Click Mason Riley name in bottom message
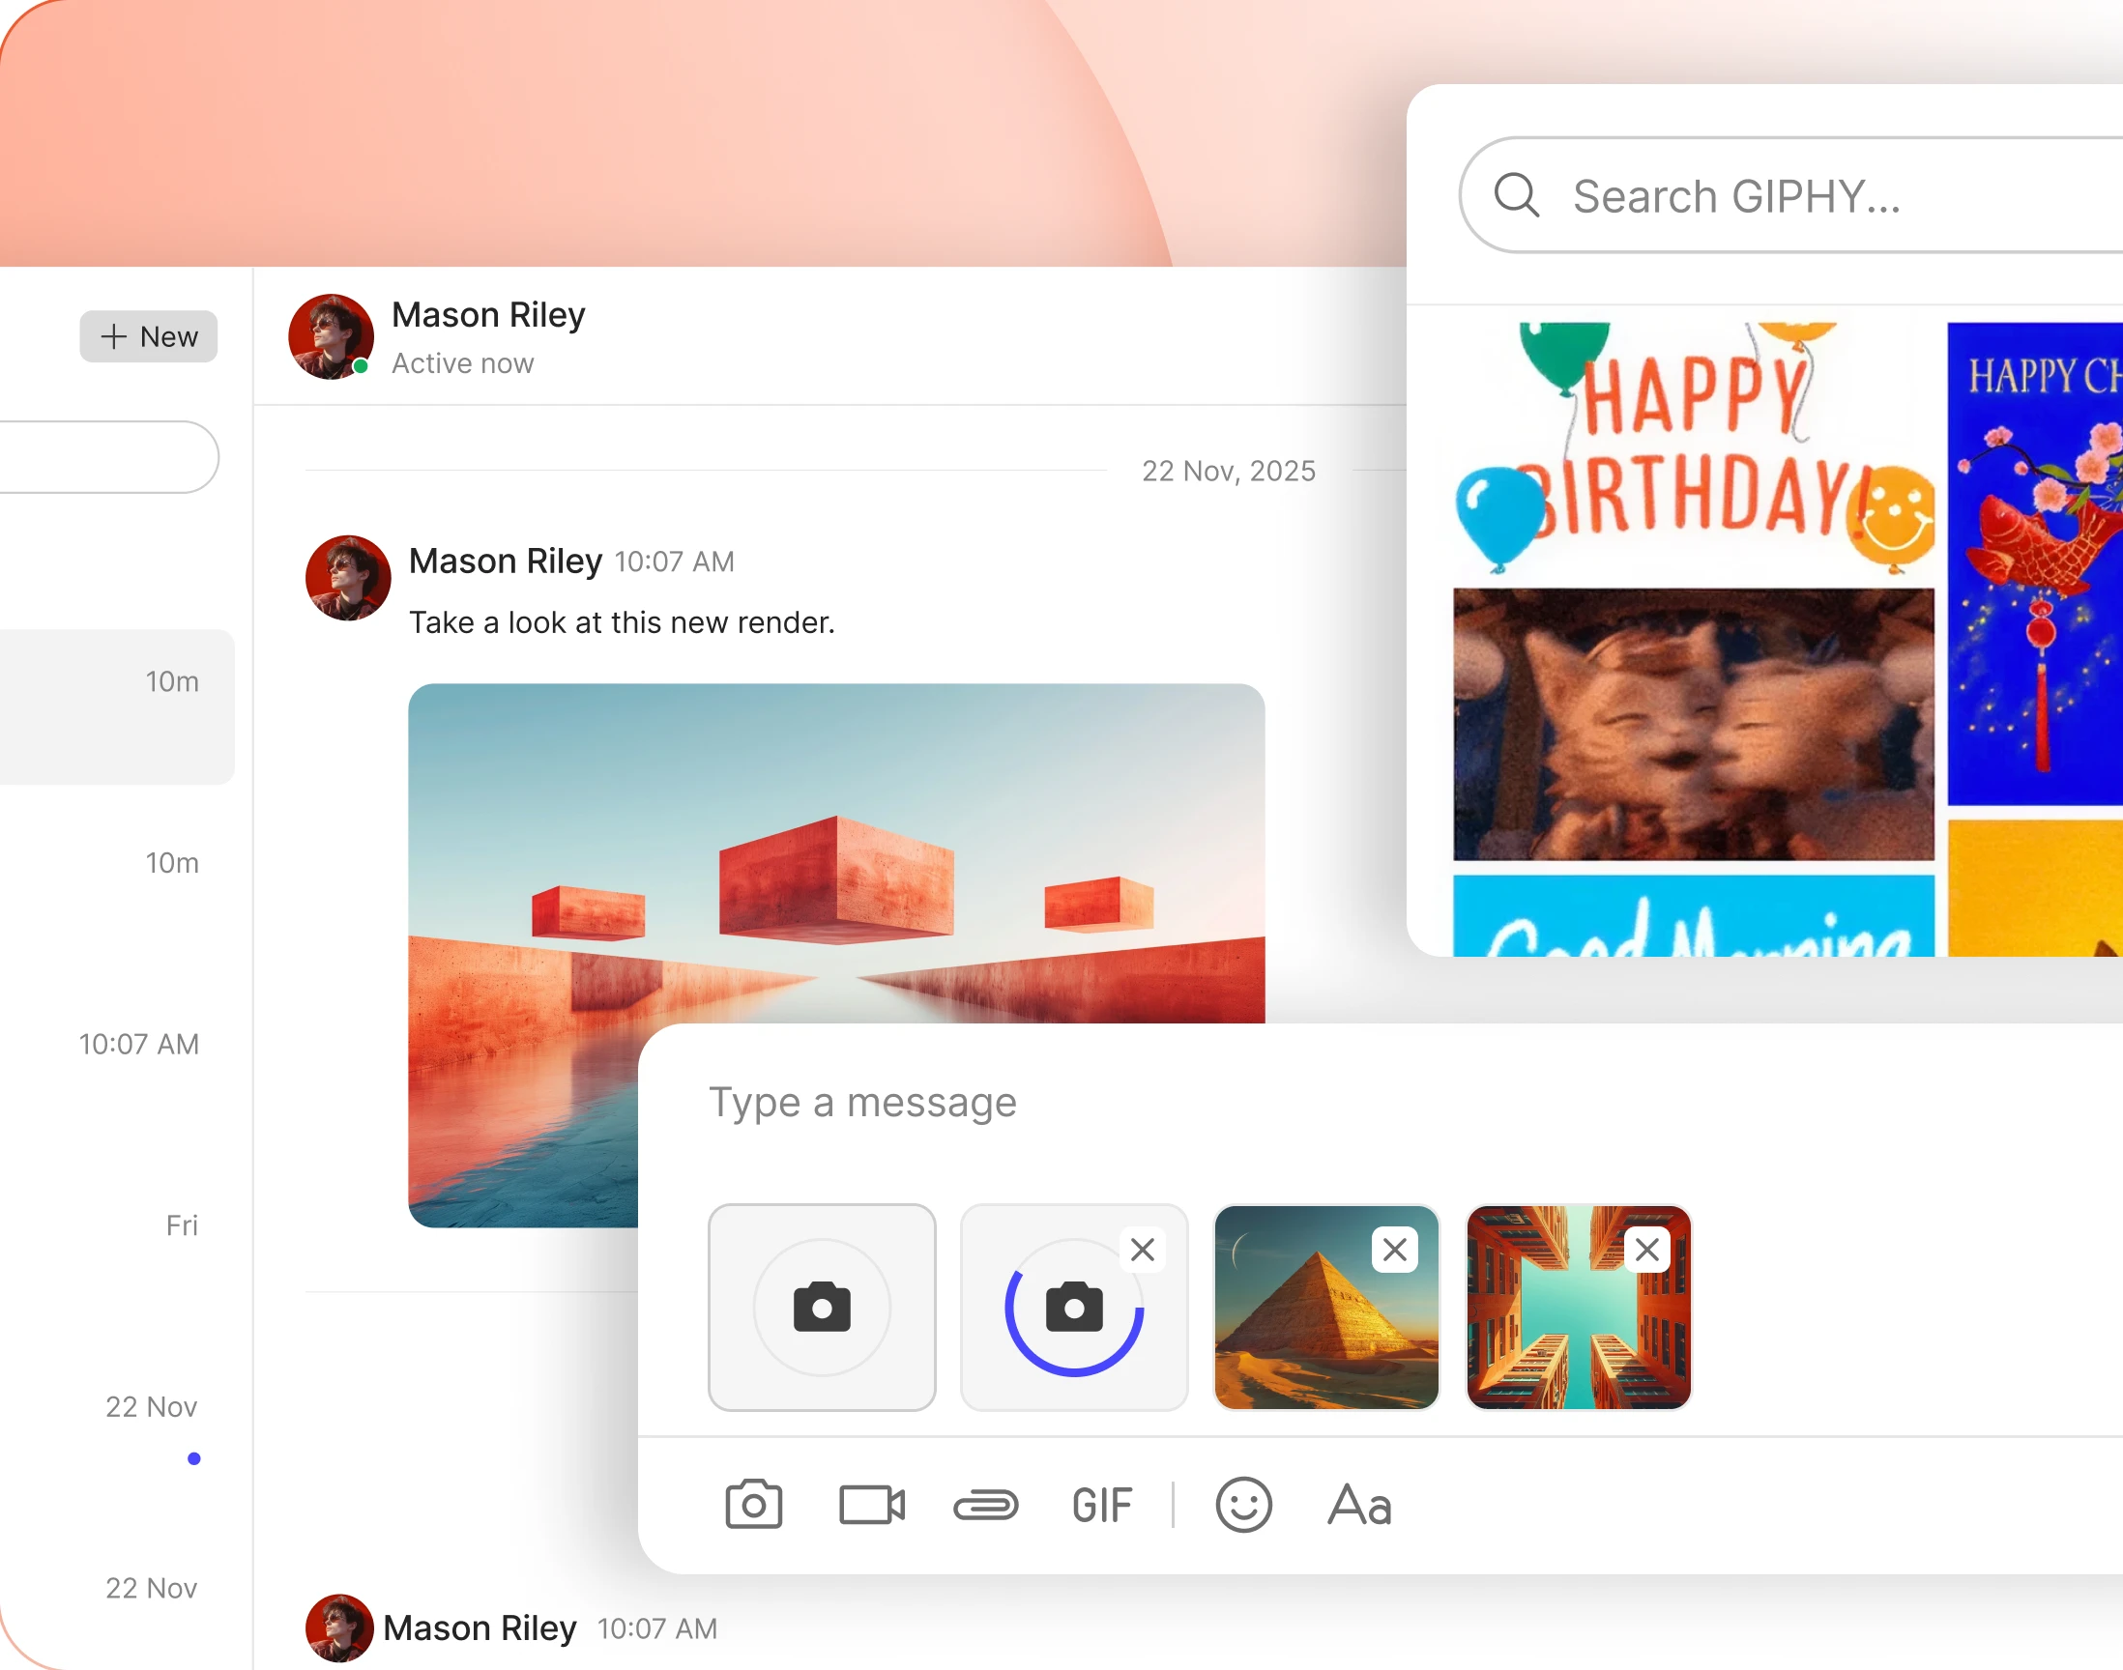Image resolution: width=2123 pixels, height=1670 pixels. click(480, 1627)
